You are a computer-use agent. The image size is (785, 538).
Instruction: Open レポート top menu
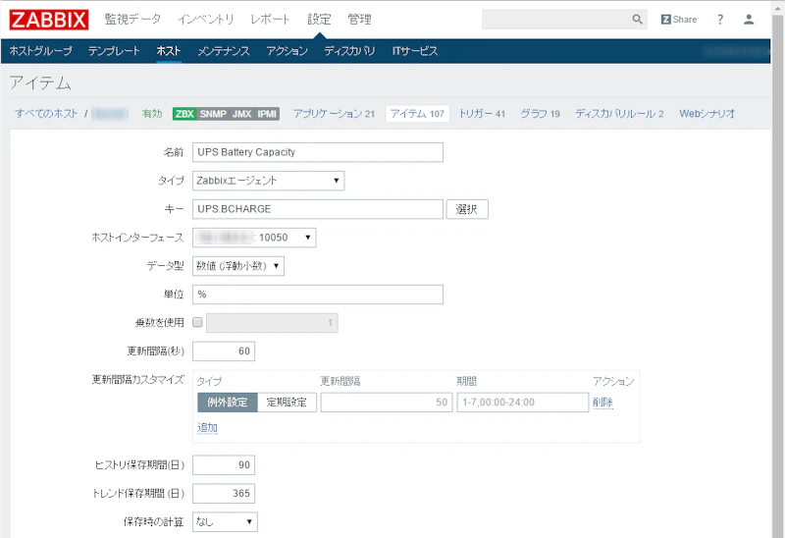tap(271, 20)
